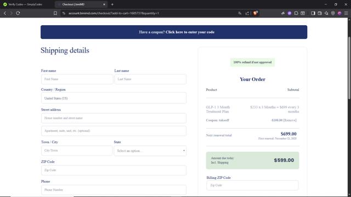Click the purple circle extension icon
351x197 pixels.
[x=290, y=13]
